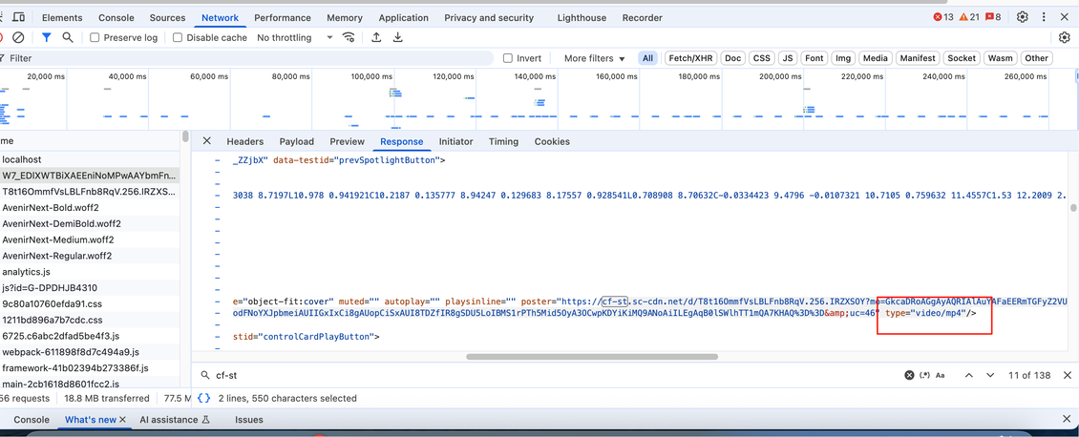Click the clear network log icon

[x=18, y=37]
